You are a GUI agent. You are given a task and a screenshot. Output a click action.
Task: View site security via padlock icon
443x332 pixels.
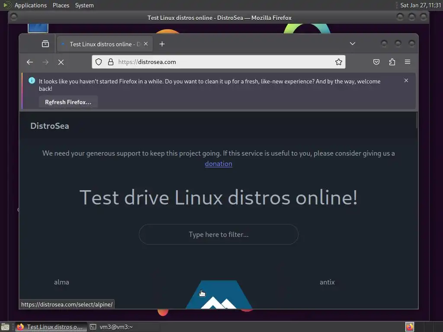pos(111,62)
